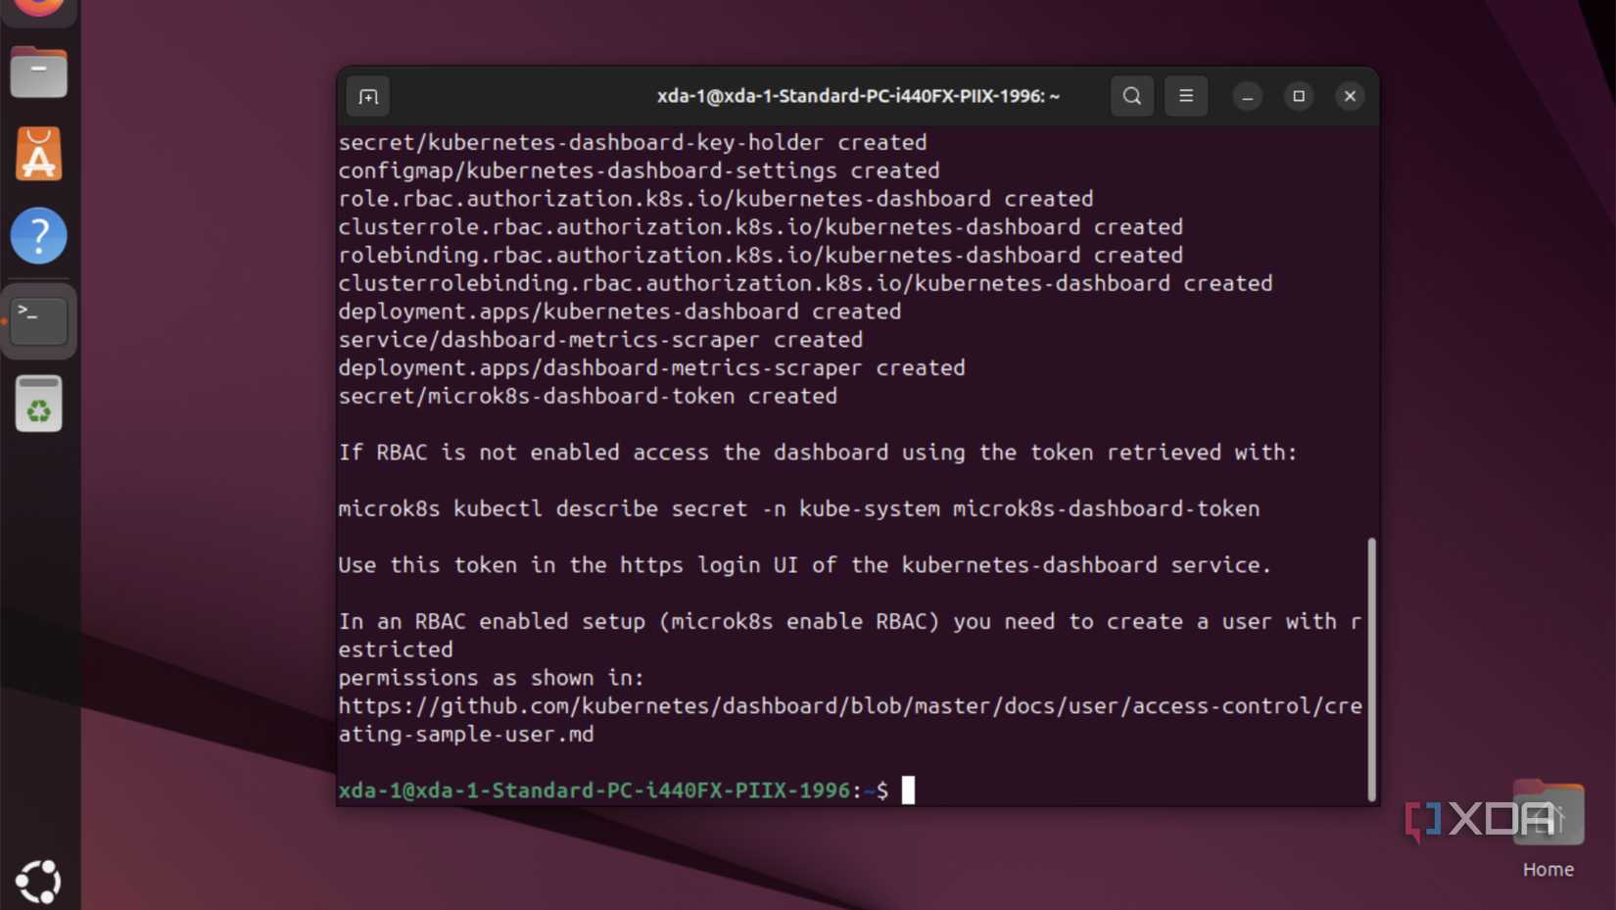The image size is (1616, 910).
Task: Open a new terminal tab
Action: (368, 96)
